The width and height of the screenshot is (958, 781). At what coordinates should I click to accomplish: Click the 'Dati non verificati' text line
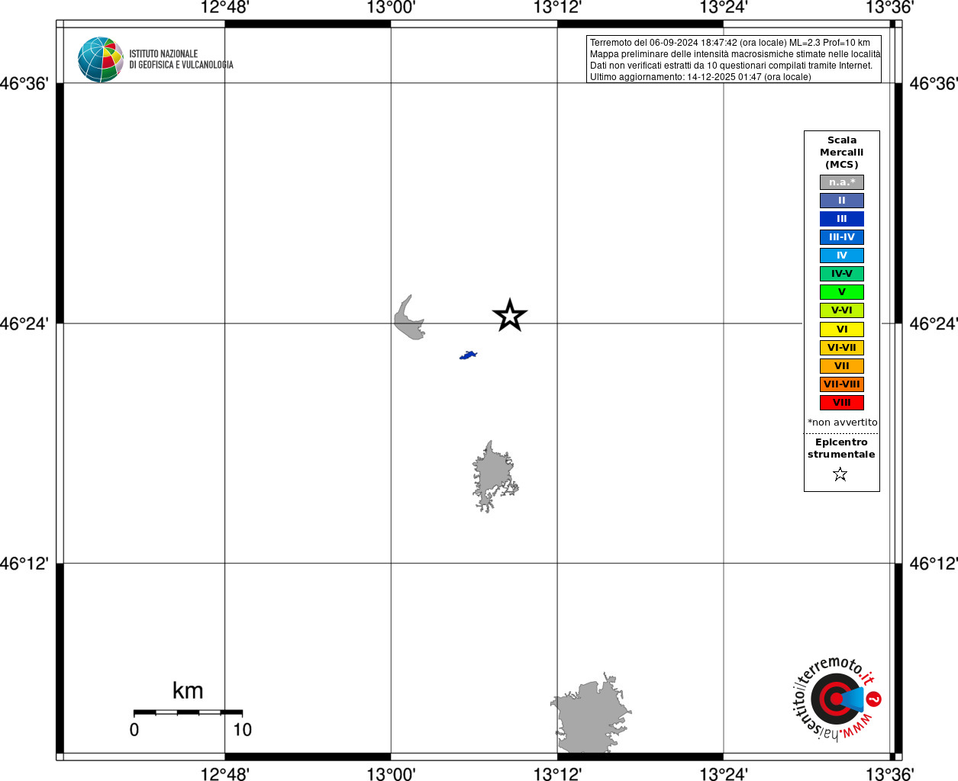pyautogui.click(x=731, y=66)
